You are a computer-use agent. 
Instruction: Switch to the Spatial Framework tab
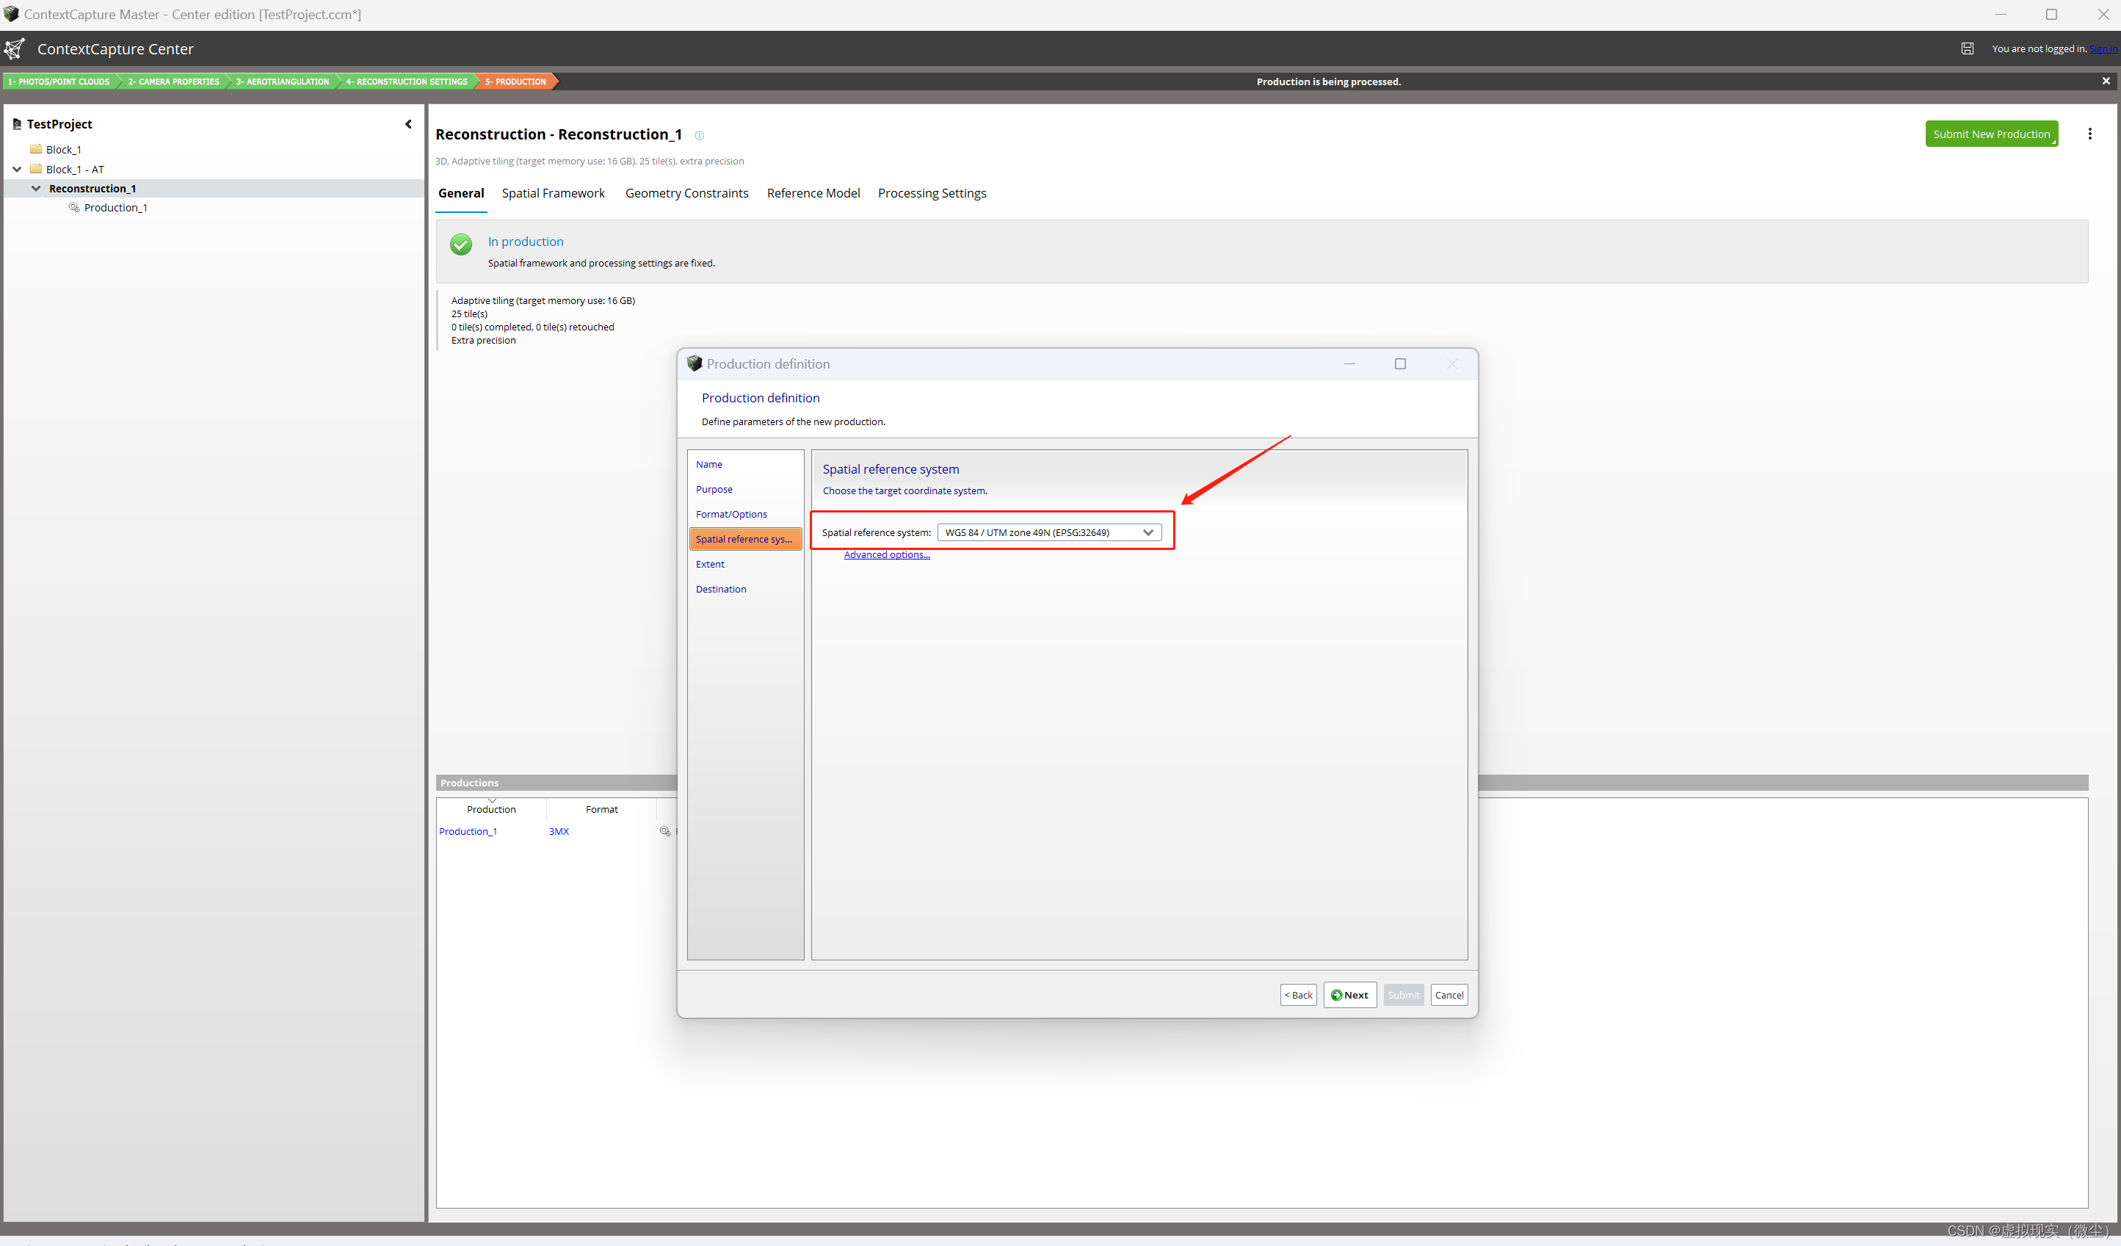[553, 193]
